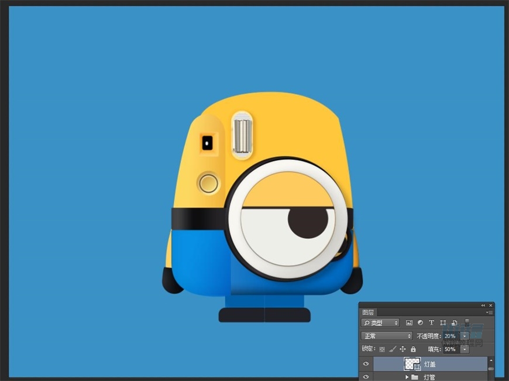Screen dimensions: 509x381
Task: Click the lock position move icon
Action: tap(403, 349)
